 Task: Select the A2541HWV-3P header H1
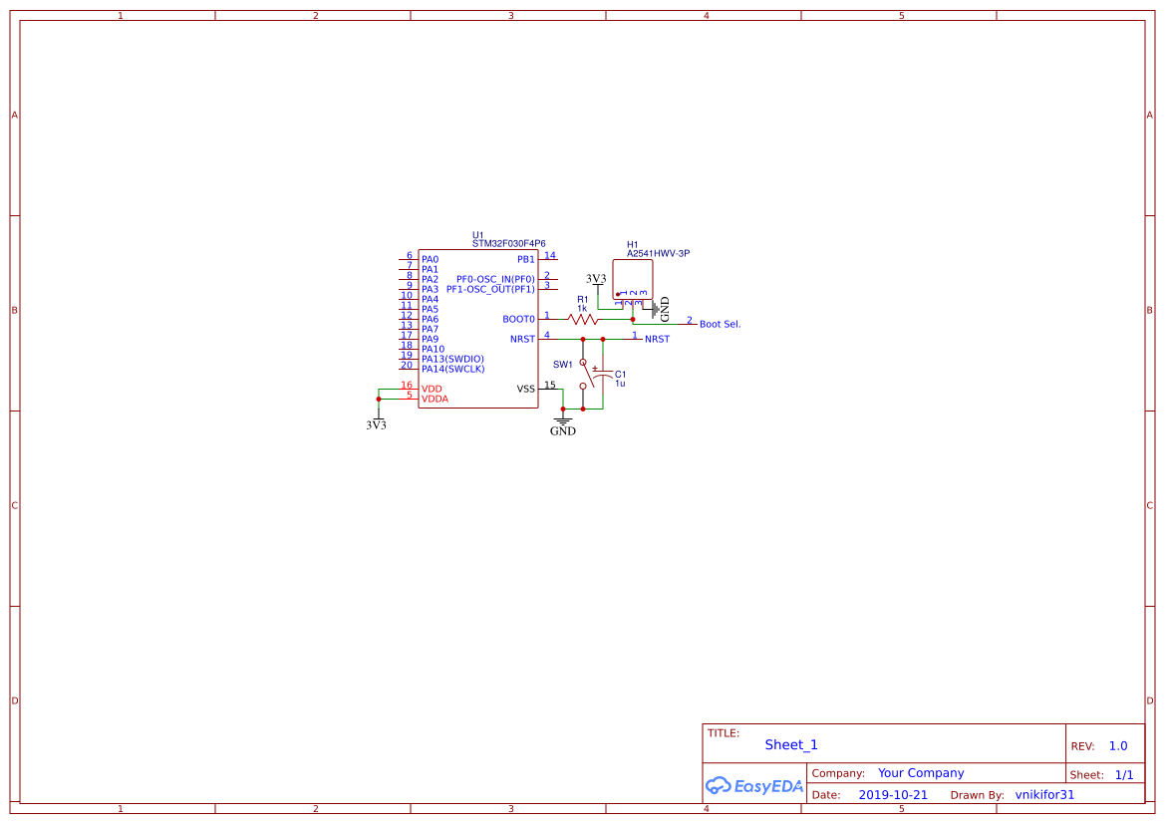click(638, 279)
